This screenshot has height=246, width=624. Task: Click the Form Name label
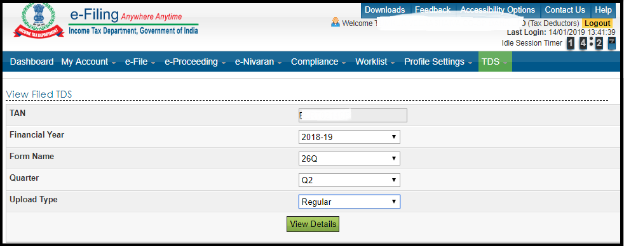point(32,157)
